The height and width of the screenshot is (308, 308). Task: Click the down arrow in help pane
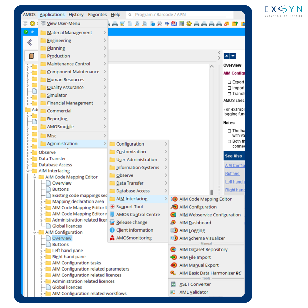(x=233, y=56)
